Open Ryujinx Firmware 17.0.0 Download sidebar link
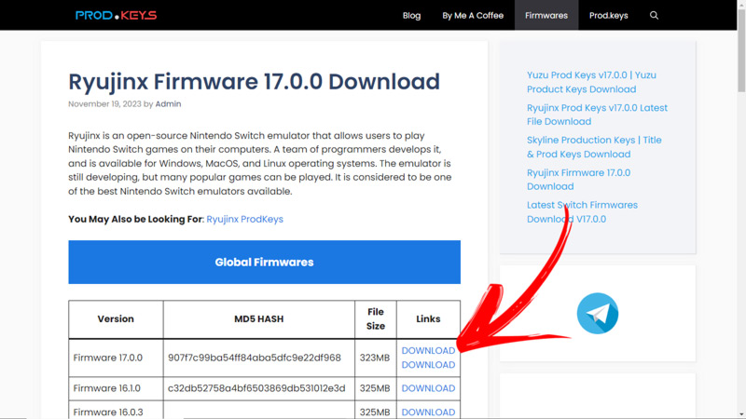 pyautogui.click(x=578, y=180)
